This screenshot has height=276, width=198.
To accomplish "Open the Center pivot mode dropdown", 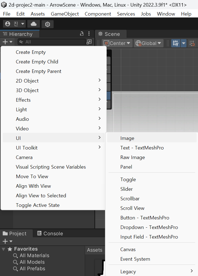I will [117, 43].
